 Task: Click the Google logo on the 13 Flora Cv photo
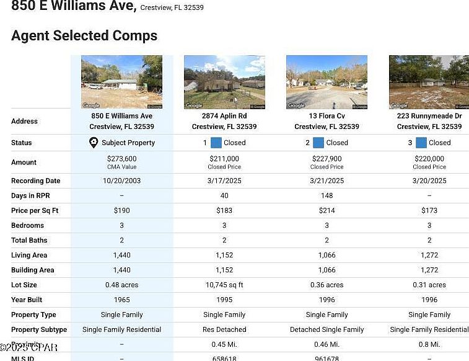pyautogui.click(x=296, y=105)
